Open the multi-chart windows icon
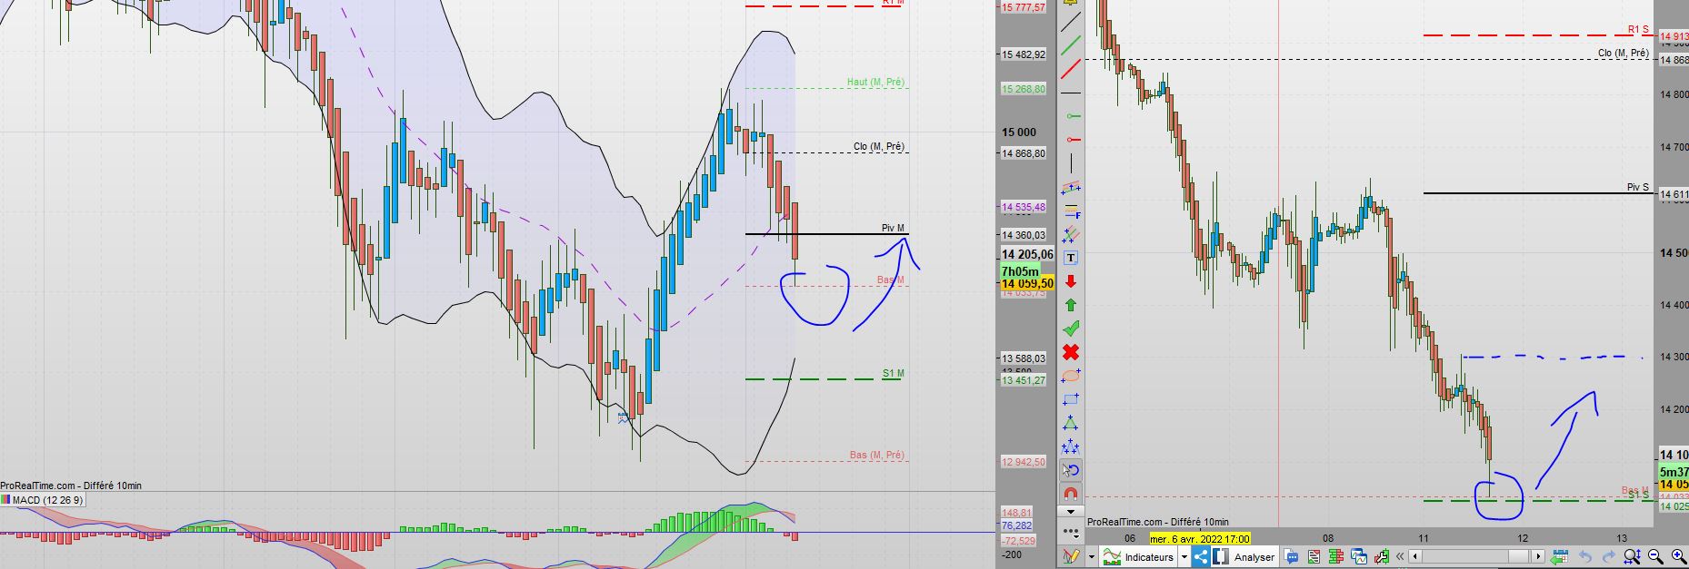Viewport: 1689px width, 569px height. (x=1358, y=556)
